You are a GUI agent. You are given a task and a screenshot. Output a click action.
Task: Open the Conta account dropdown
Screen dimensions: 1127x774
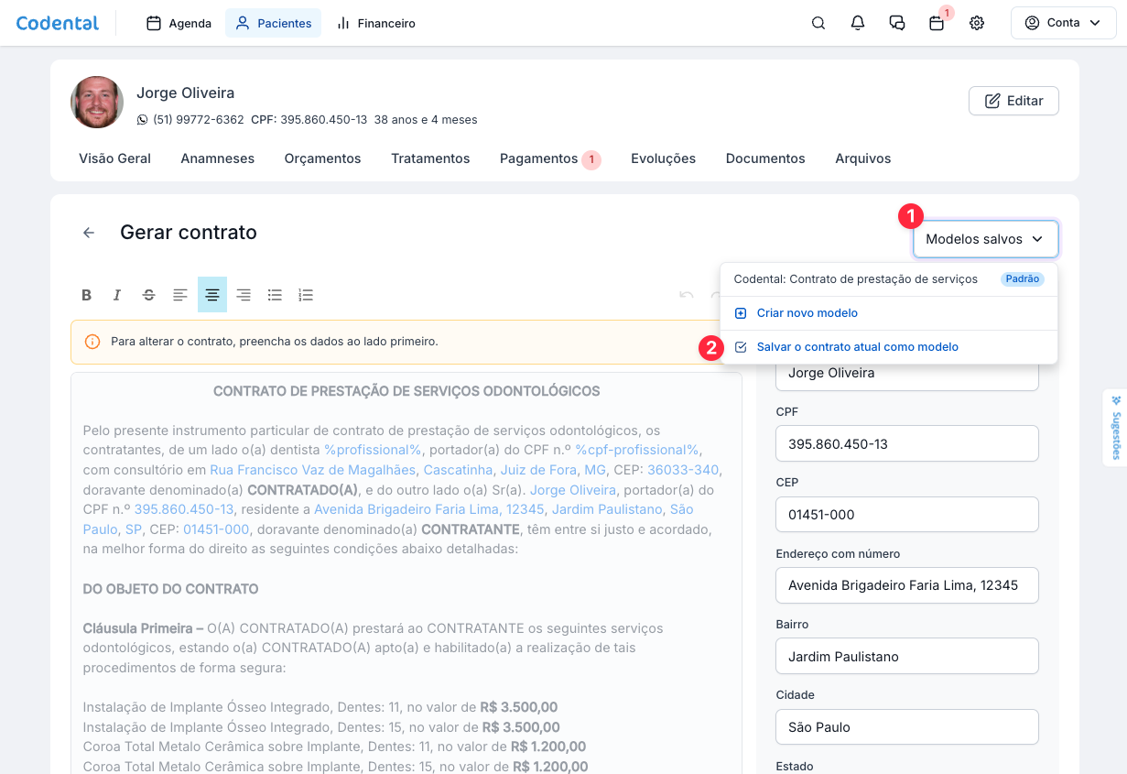(x=1062, y=23)
